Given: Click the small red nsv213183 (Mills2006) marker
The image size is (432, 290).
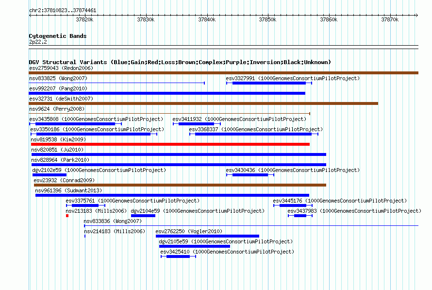Looking at the screenshot, I should click(67, 216).
